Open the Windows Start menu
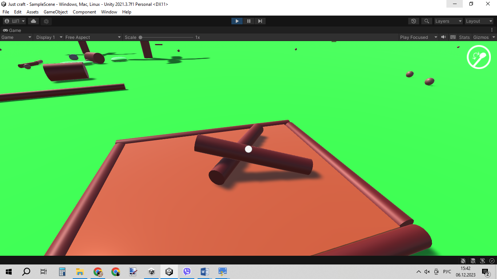The height and width of the screenshot is (279, 497). tap(9, 271)
